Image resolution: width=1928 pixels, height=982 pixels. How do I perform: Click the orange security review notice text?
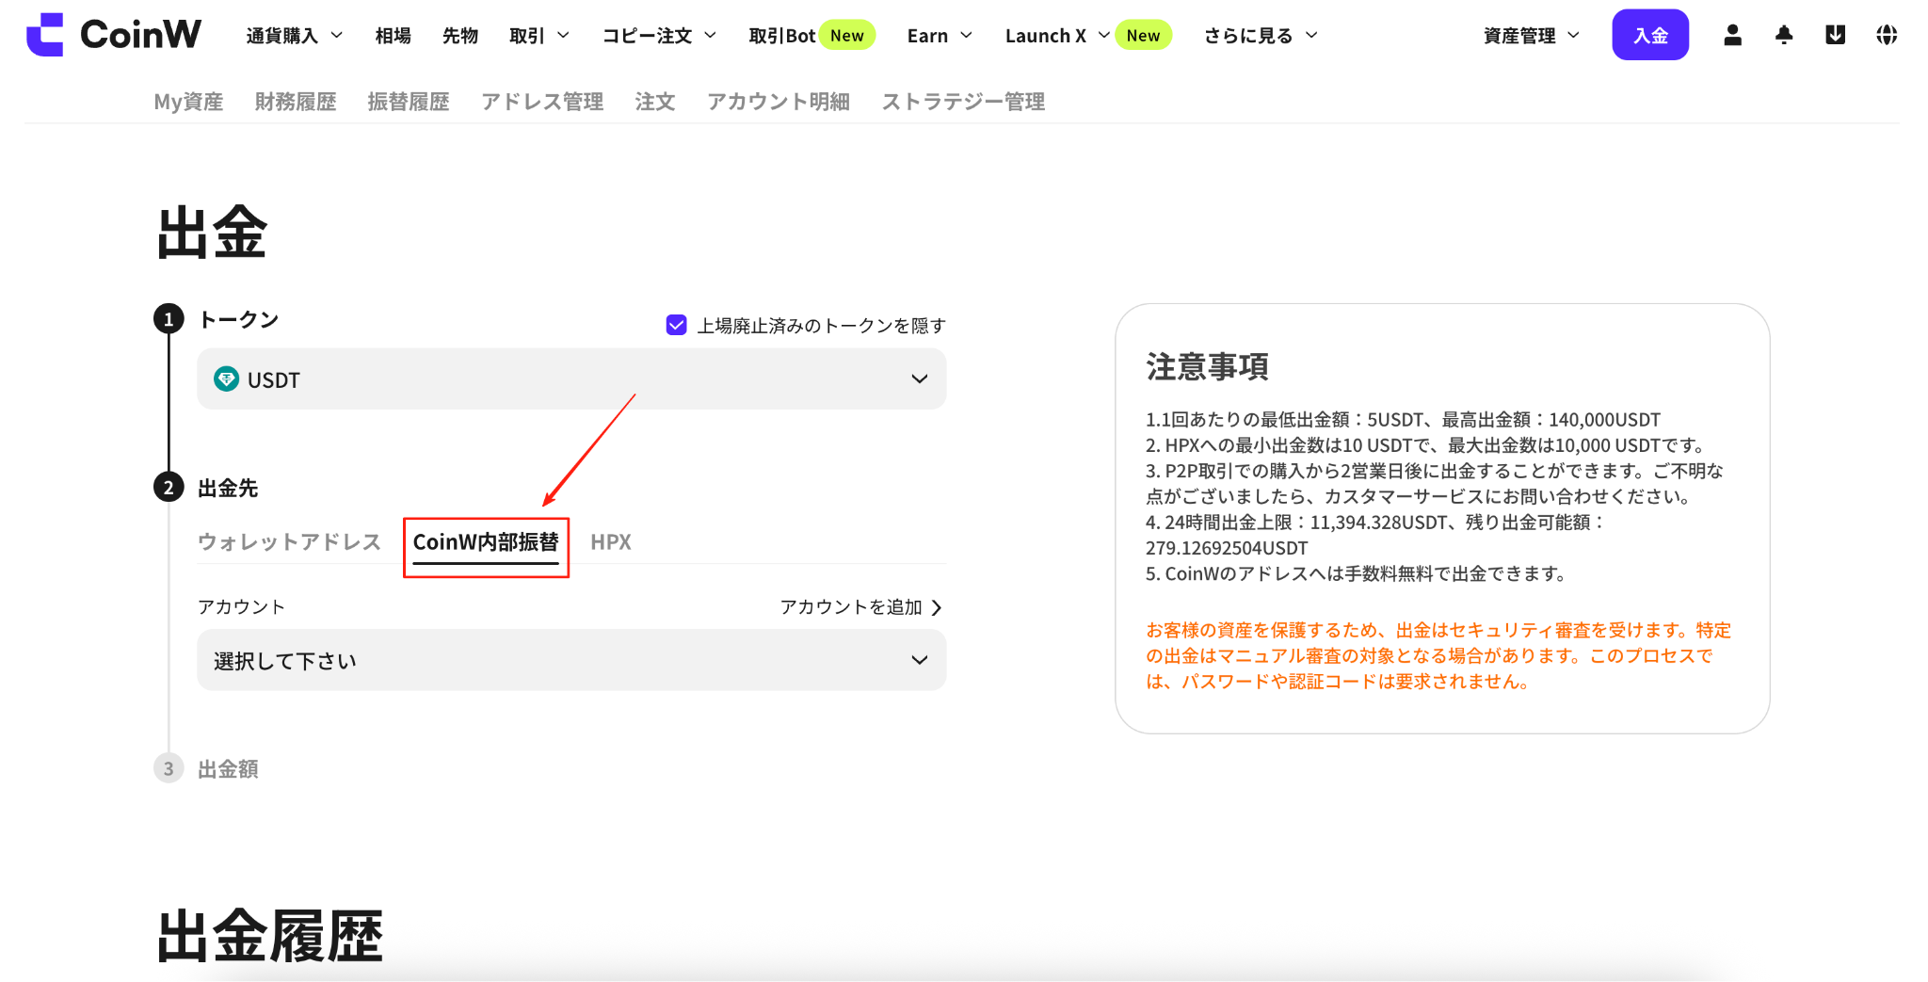click(x=1438, y=656)
